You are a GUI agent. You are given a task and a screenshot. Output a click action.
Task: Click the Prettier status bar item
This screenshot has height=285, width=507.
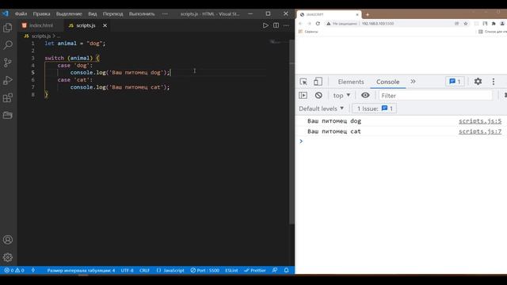pyautogui.click(x=255, y=270)
